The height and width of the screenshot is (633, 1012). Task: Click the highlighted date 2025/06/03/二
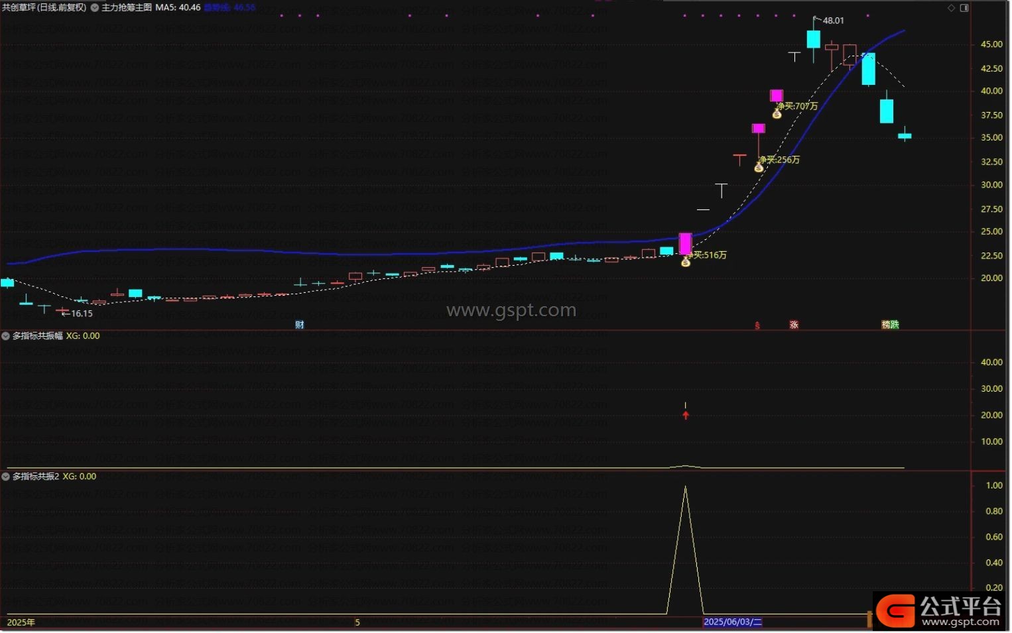(734, 623)
